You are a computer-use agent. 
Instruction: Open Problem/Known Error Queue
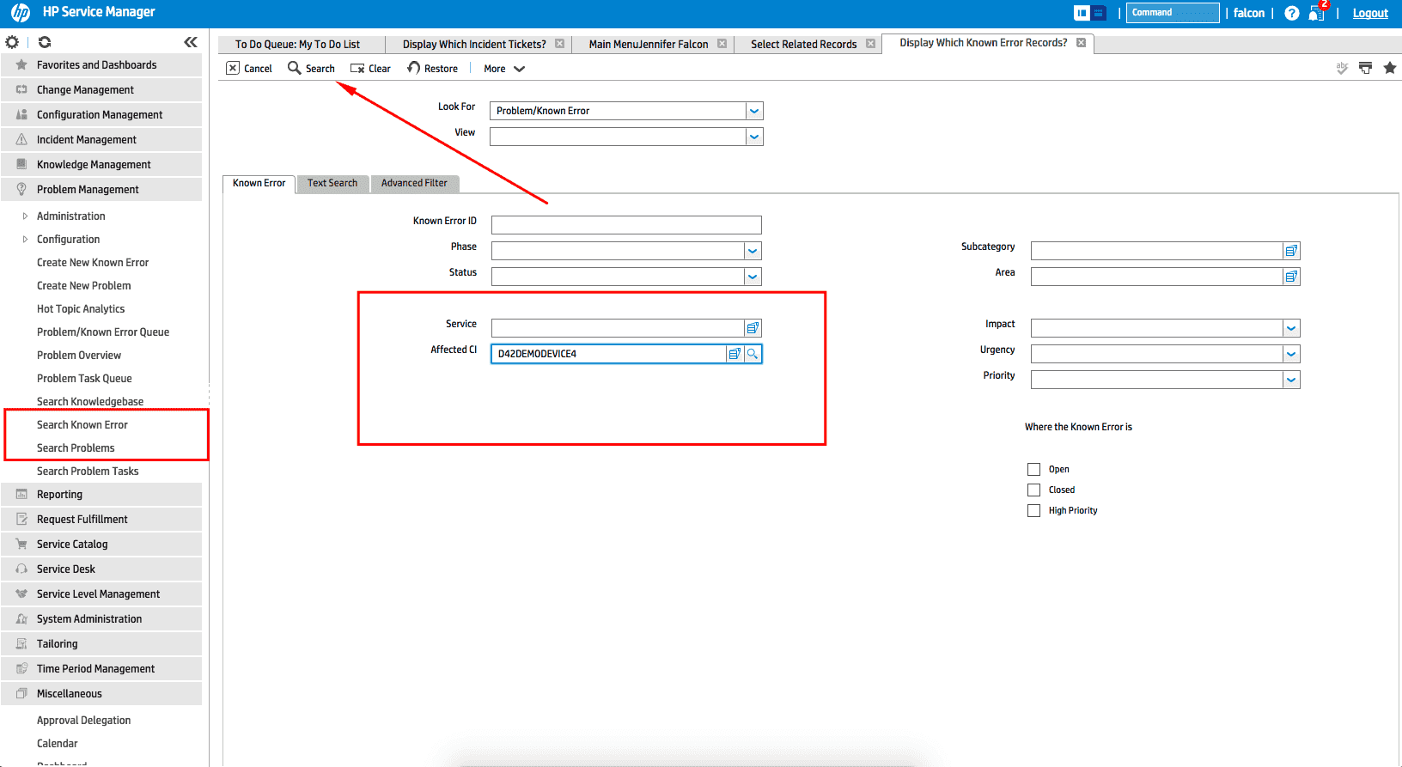tap(103, 332)
